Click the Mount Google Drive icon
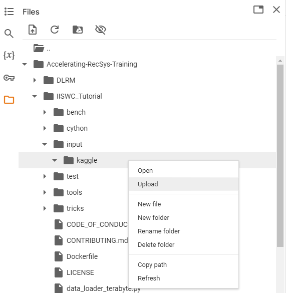287x296 pixels. pos(78,30)
